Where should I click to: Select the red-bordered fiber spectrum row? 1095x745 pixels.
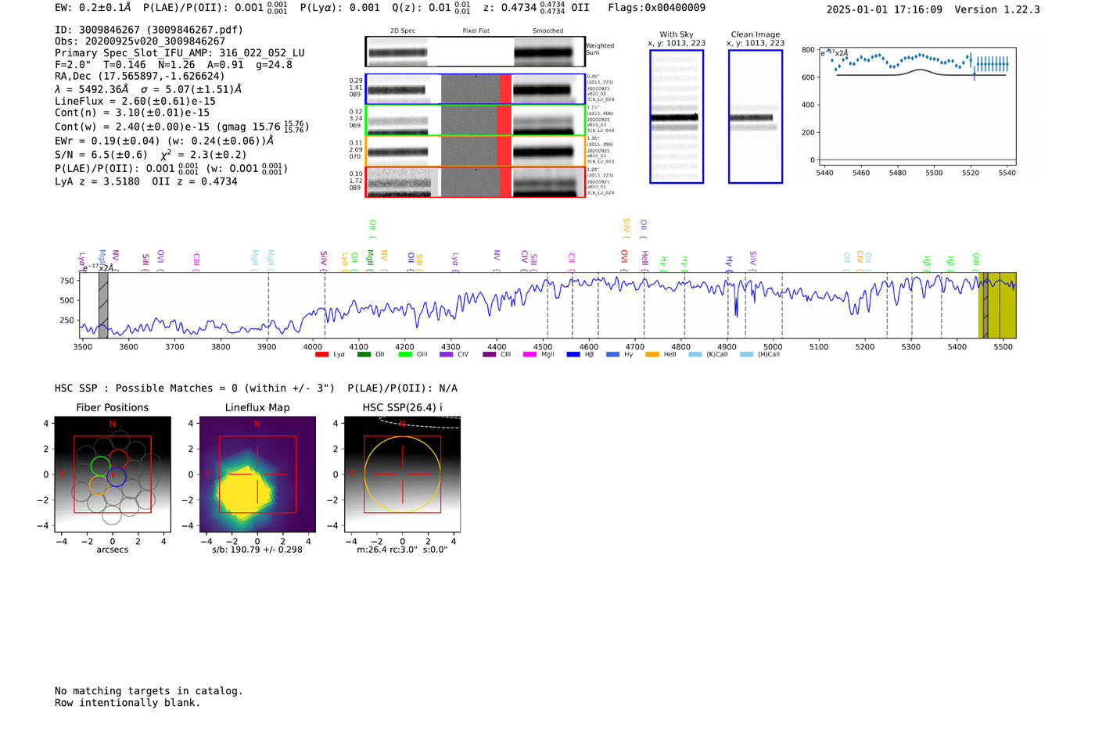475,181
